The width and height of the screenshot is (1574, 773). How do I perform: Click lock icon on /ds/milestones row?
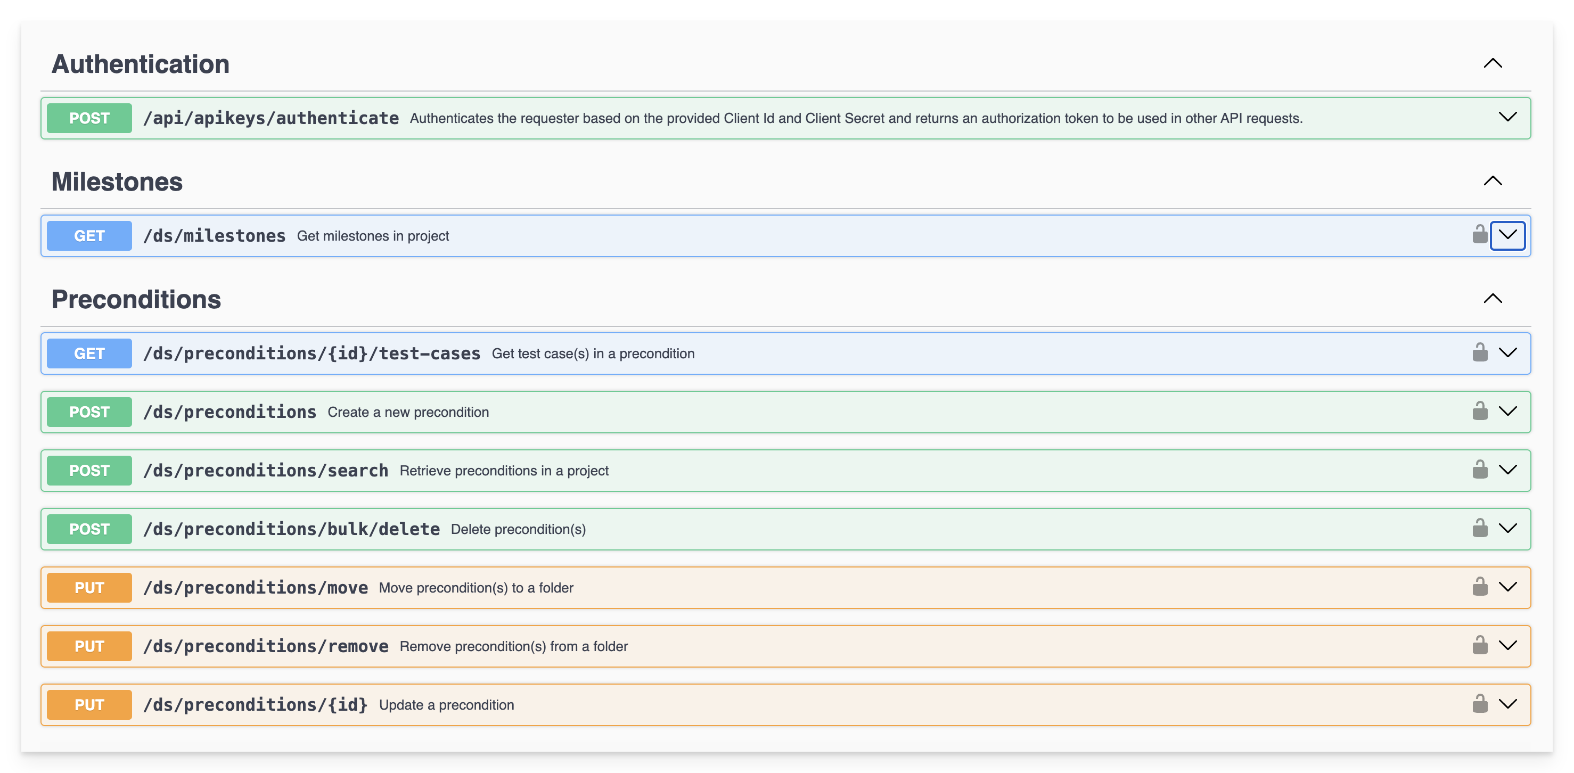pos(1479,235)
